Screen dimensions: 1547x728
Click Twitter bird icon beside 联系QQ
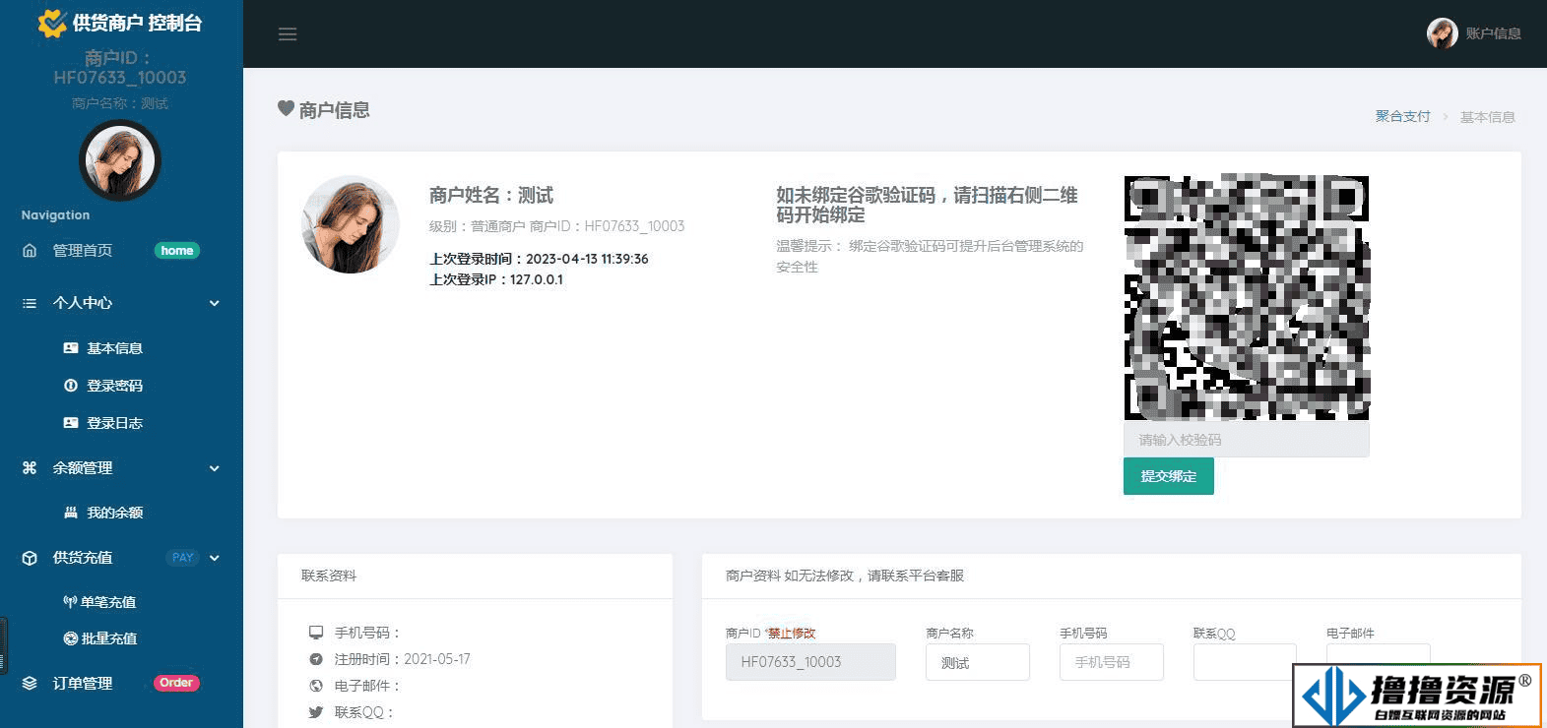(x=316, y=712)
